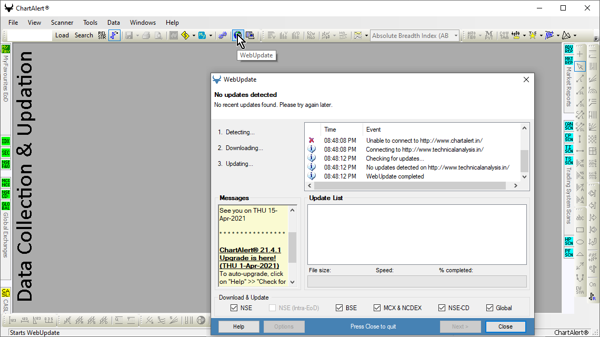
Task: Select the crosshair plus tool
Action: point(580,54)
